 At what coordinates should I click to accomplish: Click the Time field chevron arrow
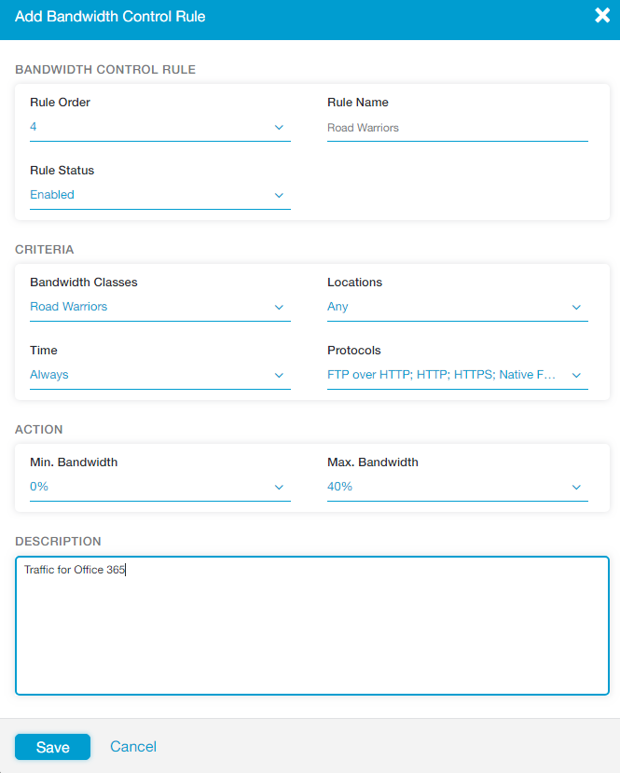pyautogui.click(x=279, y=376)
